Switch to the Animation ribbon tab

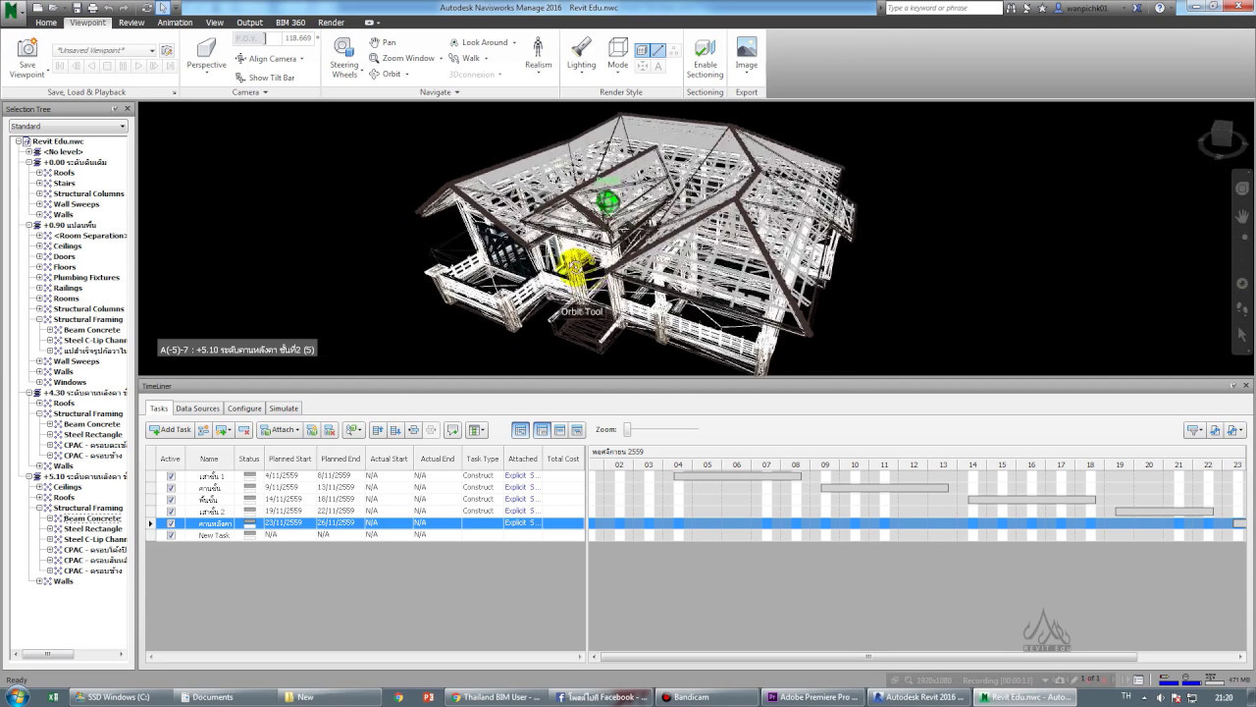[175, 22]
